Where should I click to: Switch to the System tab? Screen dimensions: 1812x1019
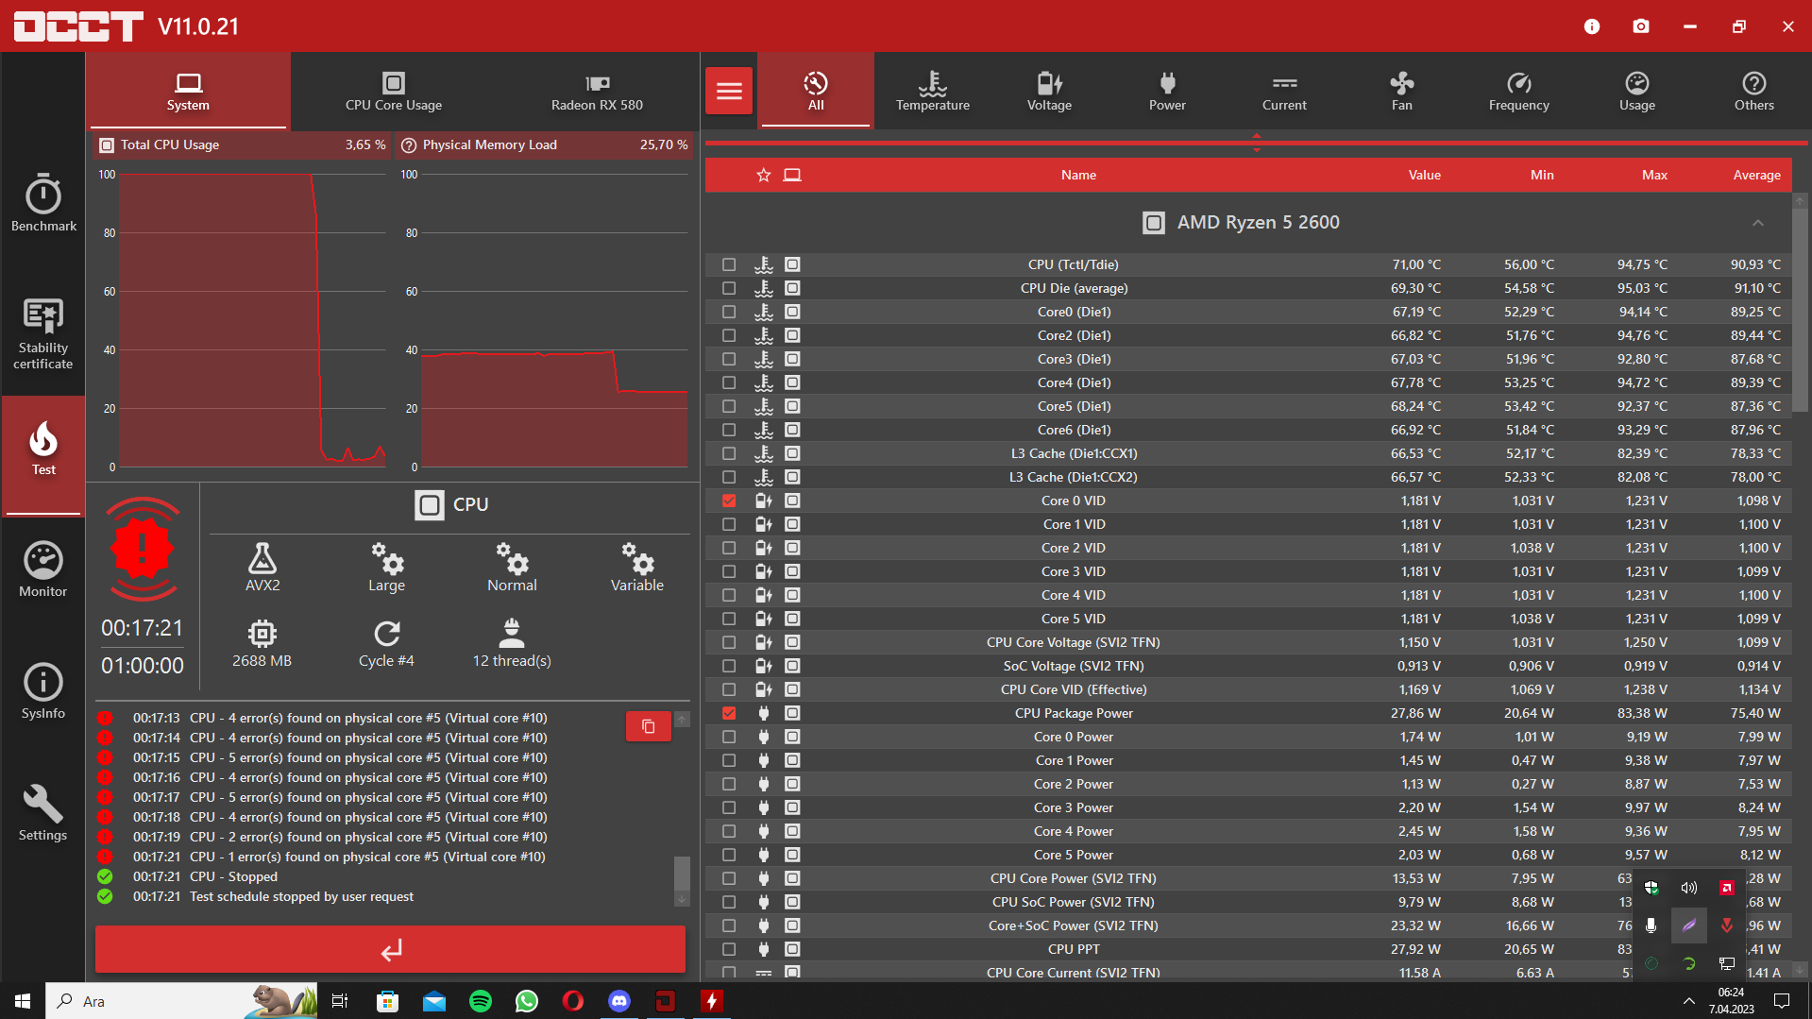point(188,91)
